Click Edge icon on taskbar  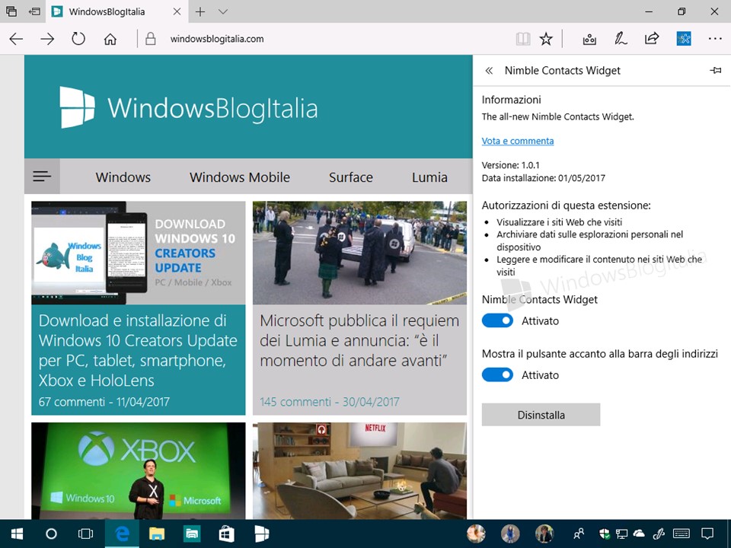point(122,534)
